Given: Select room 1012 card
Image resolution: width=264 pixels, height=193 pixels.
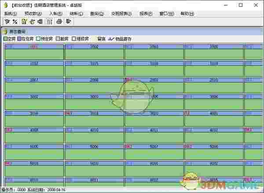Looking at the screenshot, I should [x=34, y=68].
